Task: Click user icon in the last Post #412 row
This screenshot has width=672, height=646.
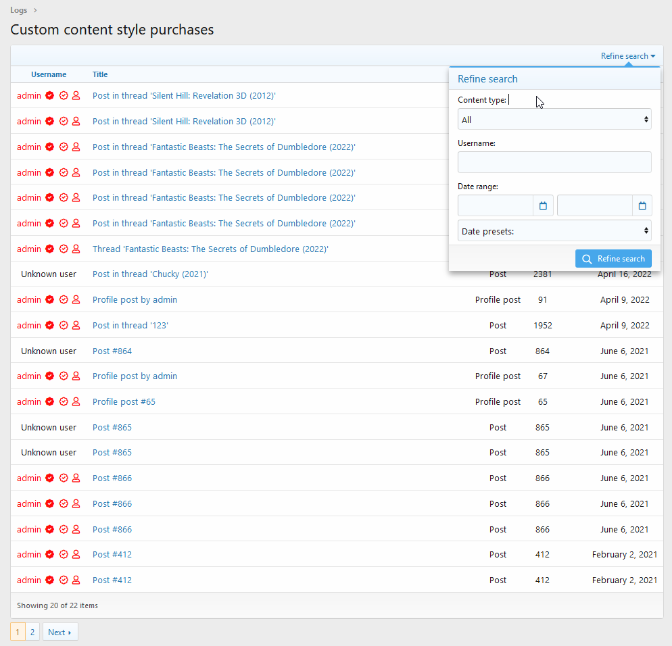Action: point(76,580)
